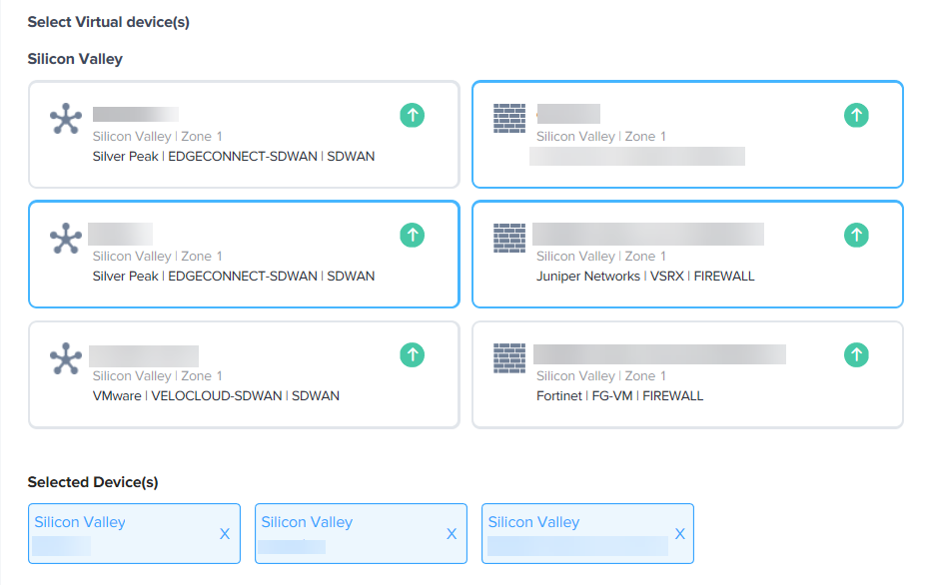This screenshot has width=925, height=585.
Task: Select the unselected Silver Peak EDGECONNECT card
Action: 244,135
